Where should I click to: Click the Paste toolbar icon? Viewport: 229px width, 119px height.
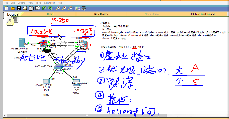tap(38, 8)
